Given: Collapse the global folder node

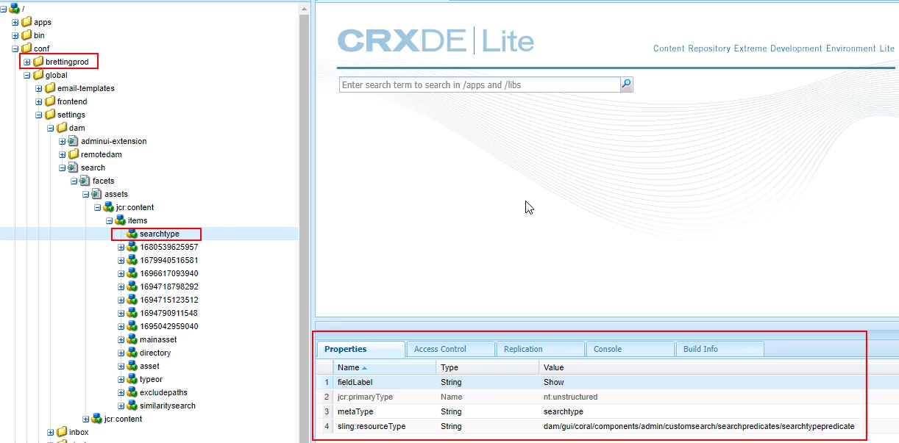Looking at the screenshot, I should (27, 75).
